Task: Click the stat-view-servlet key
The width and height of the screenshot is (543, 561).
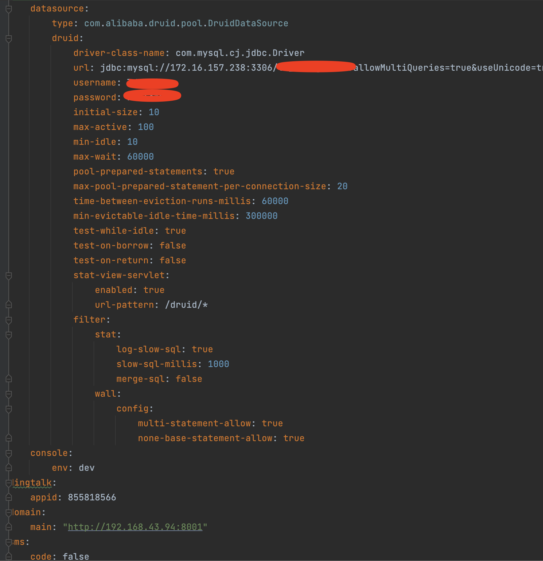Action: pyautogui.click(x=119, y=275)
